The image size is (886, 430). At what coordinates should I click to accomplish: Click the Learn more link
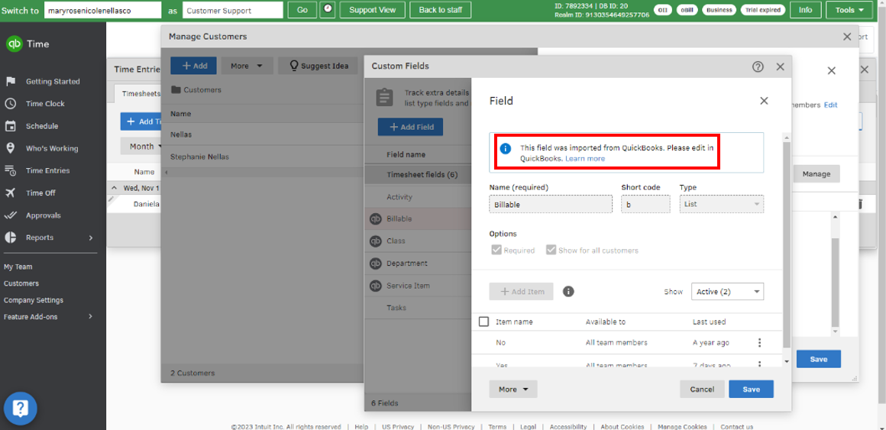tap(585, 159)
